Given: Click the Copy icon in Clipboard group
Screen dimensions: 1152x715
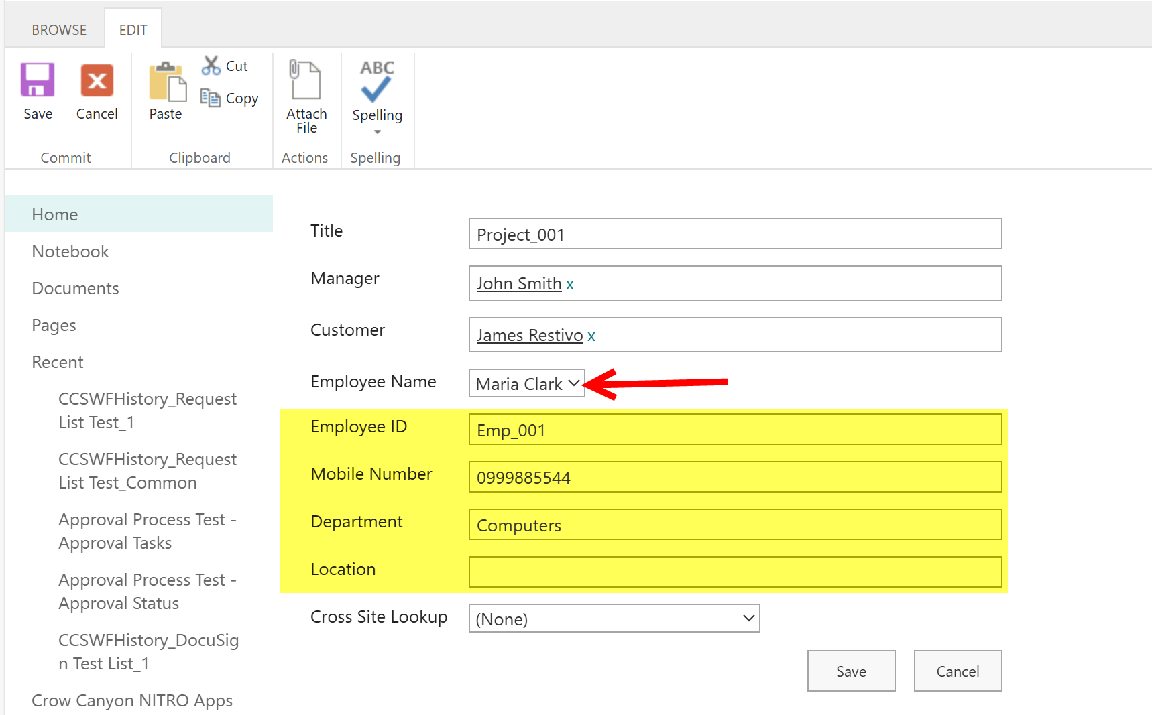Looking at the screenshot, I should pyautogui.click(x=211, y=98).
